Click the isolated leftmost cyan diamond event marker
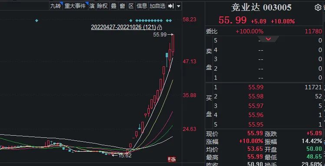The image size is (325, 166). [37, 20]
